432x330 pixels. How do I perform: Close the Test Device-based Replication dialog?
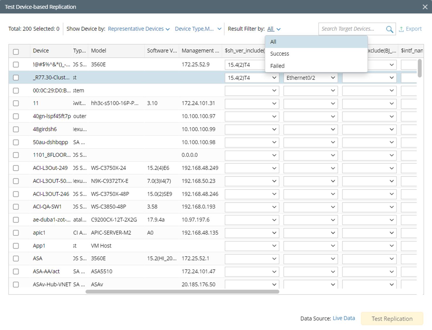[425, 7]
